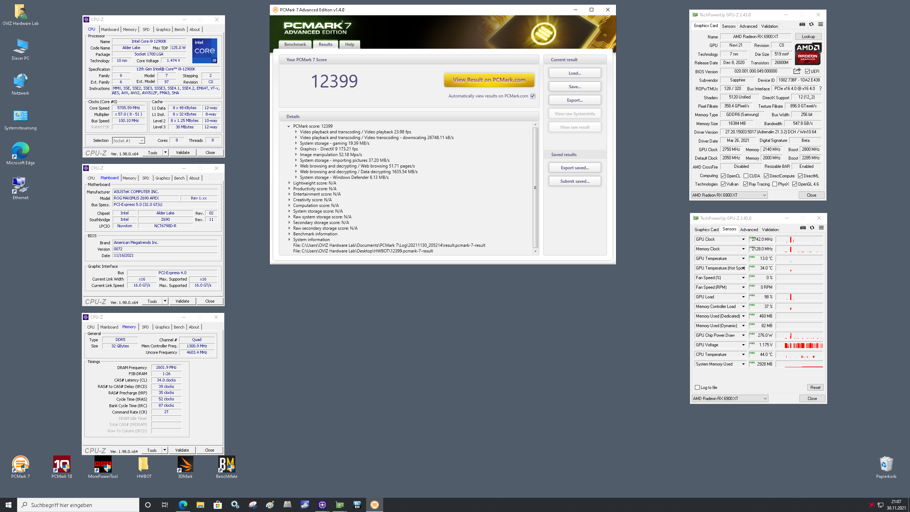Image resolution: width=910 pixels, height=512 pixels.
Task: Click the BIOS export share icon in GPU-Z
Action: click(797, 71)
